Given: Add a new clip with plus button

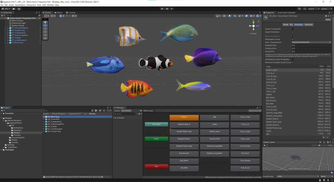Looking at the screenshot, I should pos(323,137).
